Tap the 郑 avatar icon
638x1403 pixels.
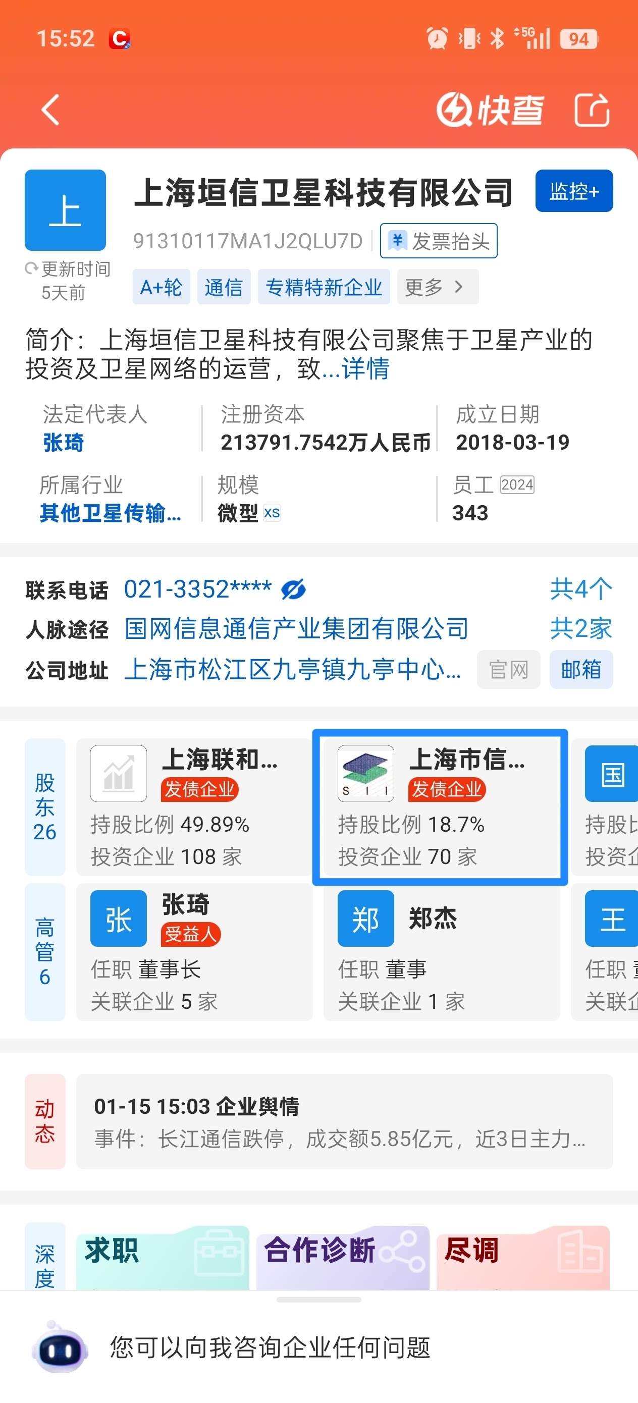tap(366, 919)
